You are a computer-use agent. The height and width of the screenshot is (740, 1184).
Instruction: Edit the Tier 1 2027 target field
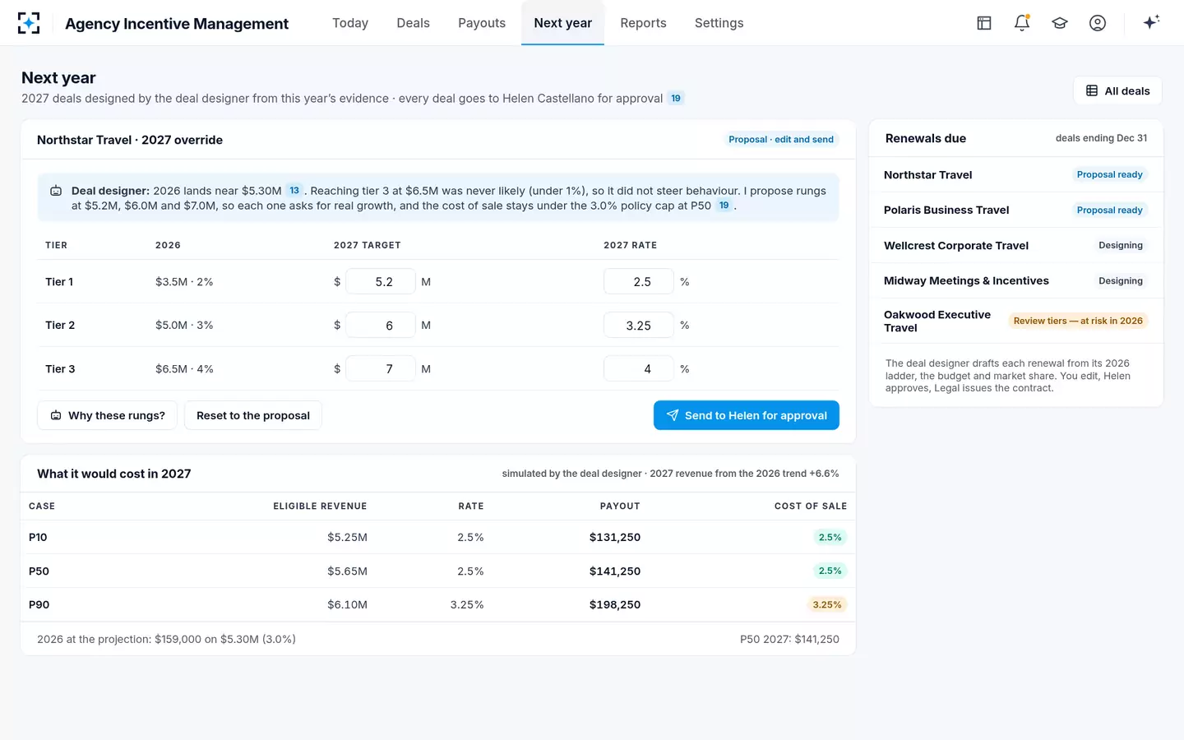pyautogui.click(x=381, y=282)
